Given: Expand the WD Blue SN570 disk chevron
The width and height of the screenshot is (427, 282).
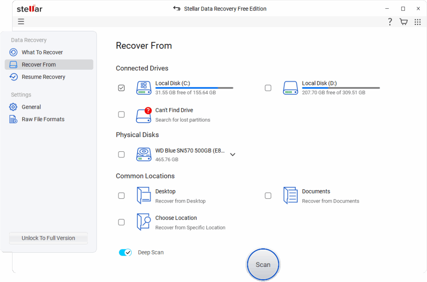Looking at the screenshot, I should pos(233,154).
